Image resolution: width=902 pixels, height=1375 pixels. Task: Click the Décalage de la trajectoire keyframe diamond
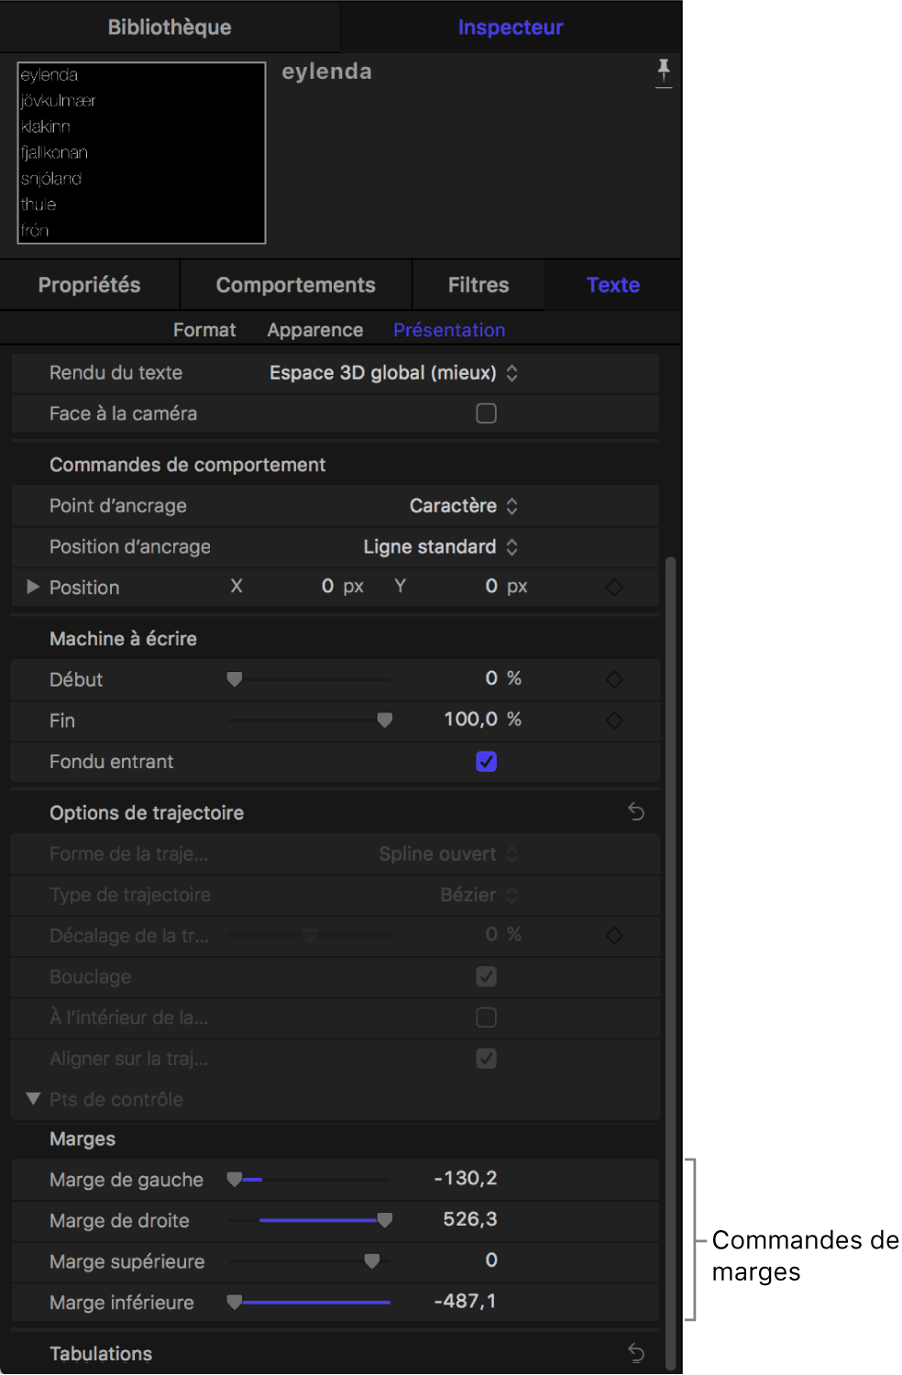coord(614,935)
